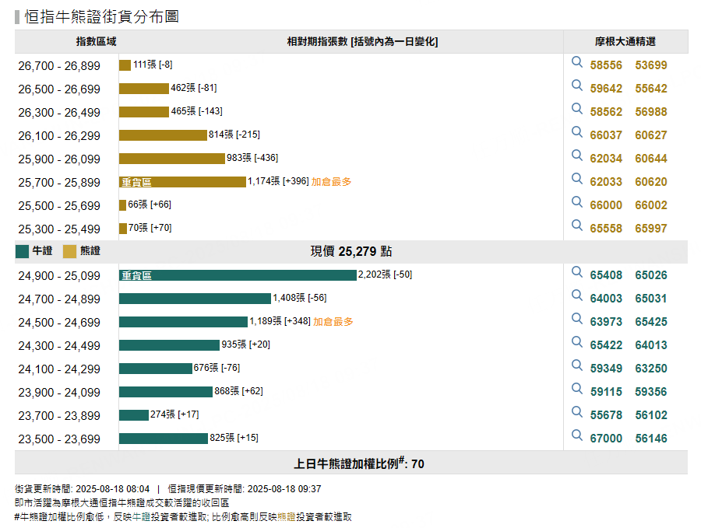Click the 指數區域 column header
The image size is (701, 528).
click(96, 41)
